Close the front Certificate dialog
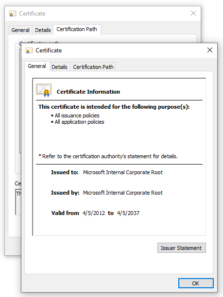223x297 pixels. 210,50
